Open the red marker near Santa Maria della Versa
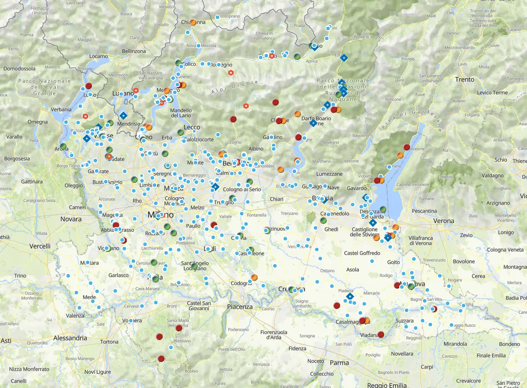The height and width of the screenshot is (388, 527). point(179,328)
